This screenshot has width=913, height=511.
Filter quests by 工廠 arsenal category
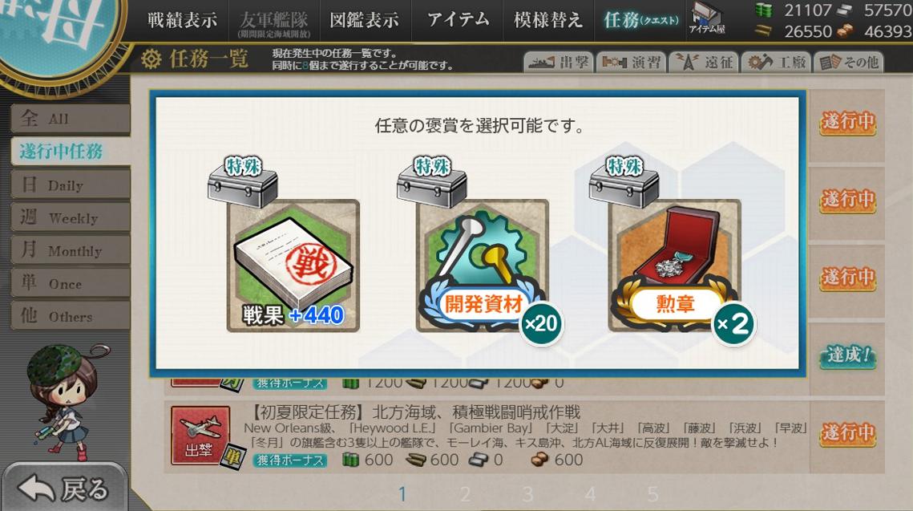click(x=777, y=62)
